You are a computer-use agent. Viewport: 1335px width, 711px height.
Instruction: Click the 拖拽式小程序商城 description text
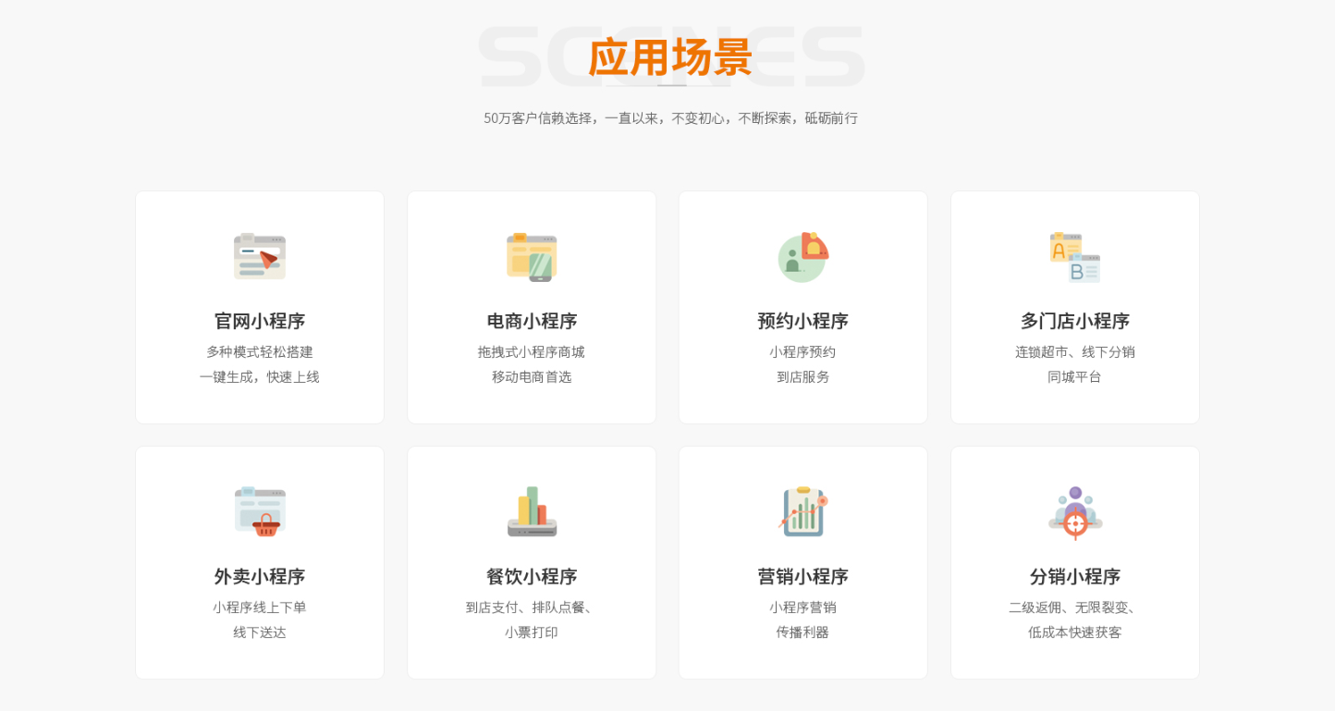point(531,352)
